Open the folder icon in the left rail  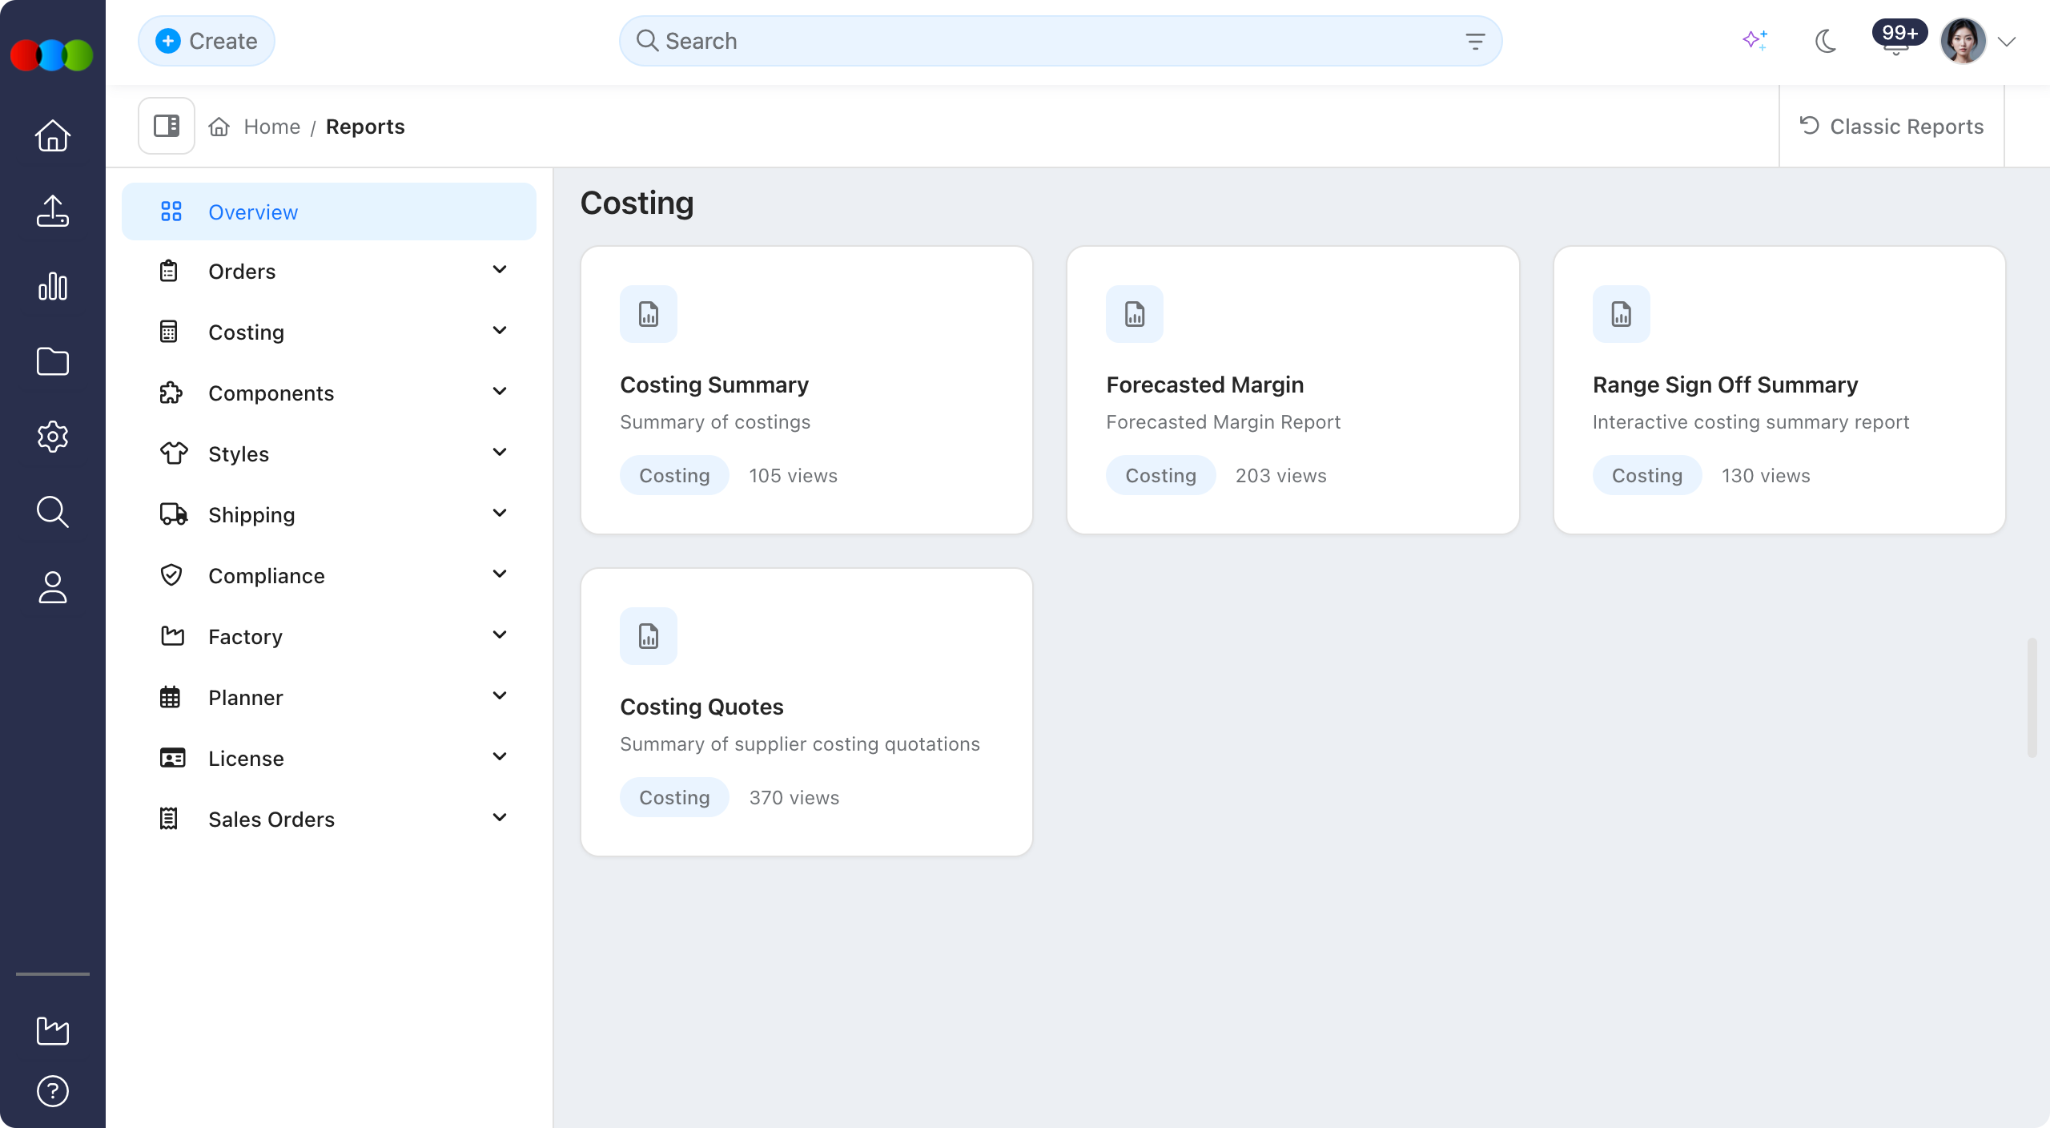pos(53,361)
